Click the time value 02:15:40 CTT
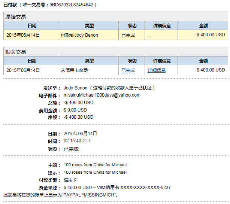Image resolution: width=230 pixels, height=204 pixels. (x=77, y=141)
